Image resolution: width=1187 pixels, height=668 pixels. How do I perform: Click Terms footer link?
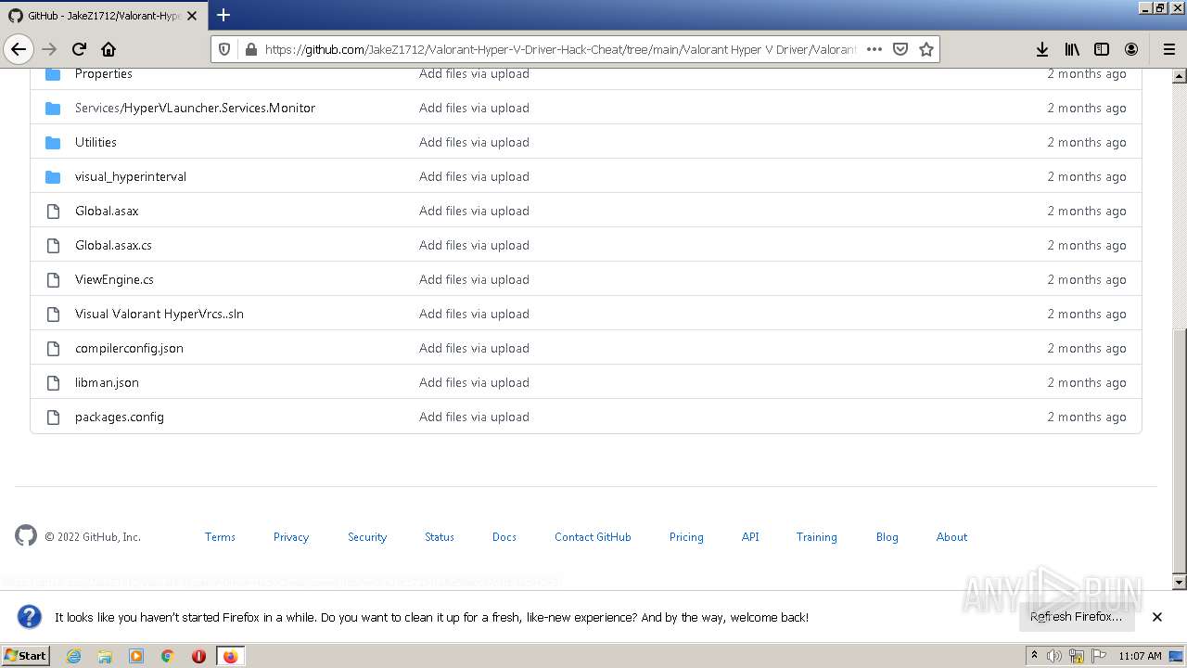pos(220,536)
